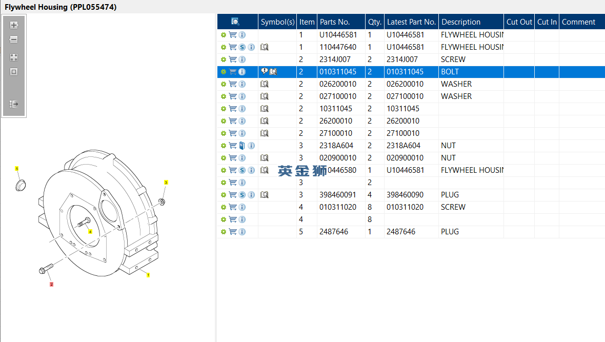605x342 pixels.
Task: Click the green gear icon for part 110447640
Action: point(224,47)
